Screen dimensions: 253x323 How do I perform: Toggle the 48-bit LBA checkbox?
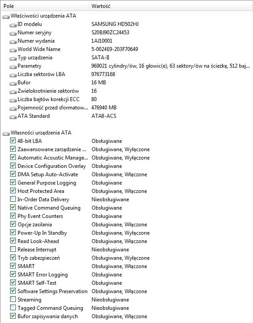pyautogui.click(x=13, y=141)
